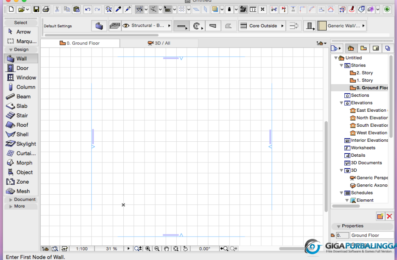397x260 pixels.
Task: Select the trapezoid wall geometry method
Action: tap(213, 26)
